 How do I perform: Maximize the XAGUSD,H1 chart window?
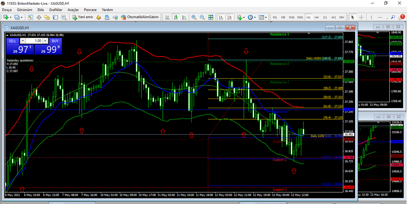[x=341, y=27]
